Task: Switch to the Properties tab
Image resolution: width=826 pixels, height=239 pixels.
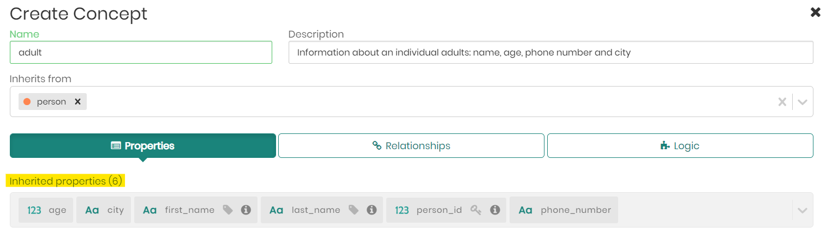Action: pos(143,146)
